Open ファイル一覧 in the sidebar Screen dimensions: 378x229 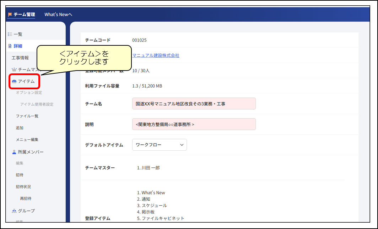[27, 116]
